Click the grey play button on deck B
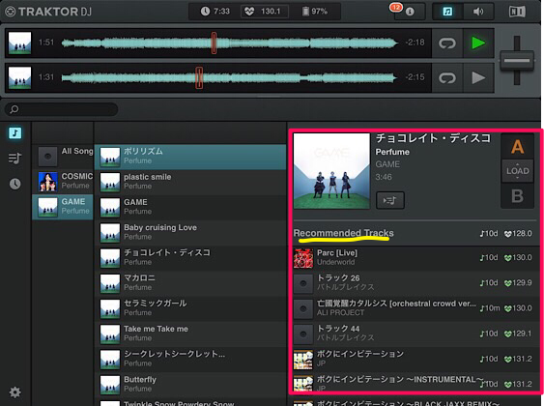 coord(478,77)
